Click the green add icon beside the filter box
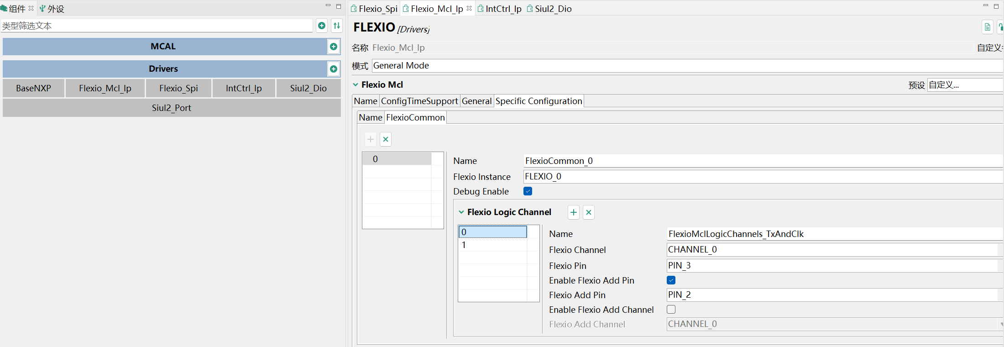 coord(322,26)
